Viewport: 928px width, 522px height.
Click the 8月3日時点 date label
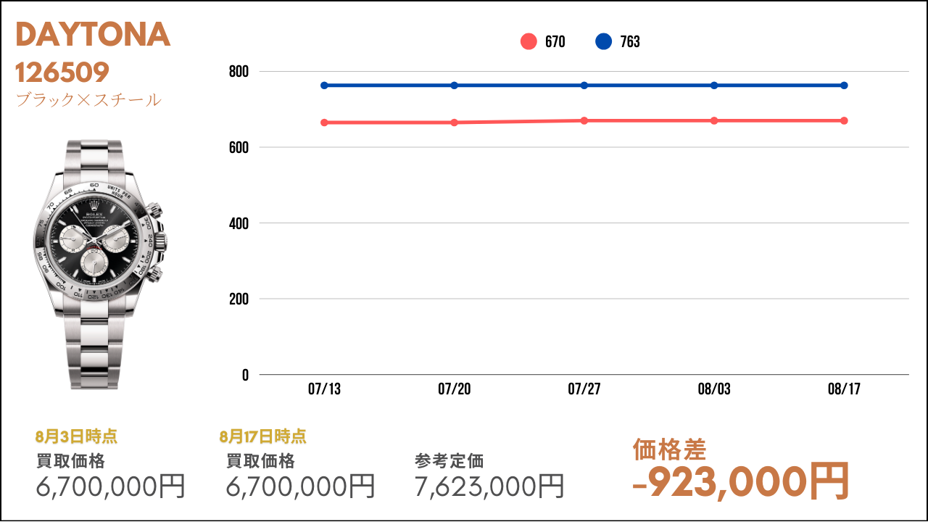coord(76,436)
